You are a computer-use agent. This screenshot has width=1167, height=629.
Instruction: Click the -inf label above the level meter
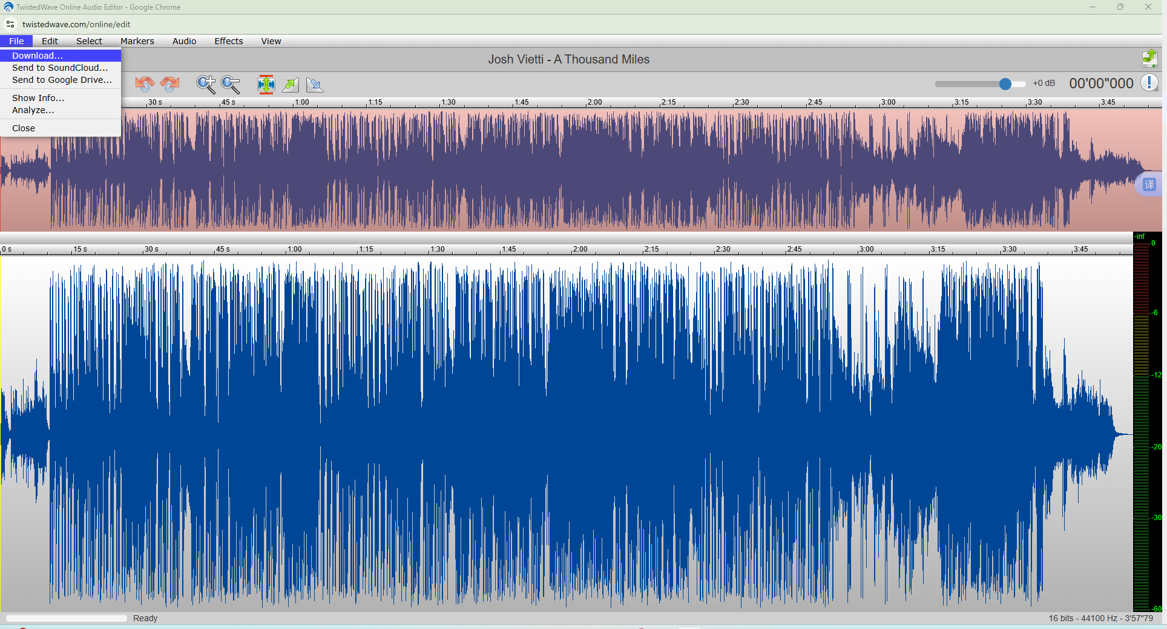point(1140,236)
